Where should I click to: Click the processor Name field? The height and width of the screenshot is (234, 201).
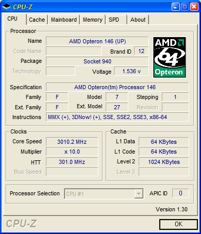point(97,41)
